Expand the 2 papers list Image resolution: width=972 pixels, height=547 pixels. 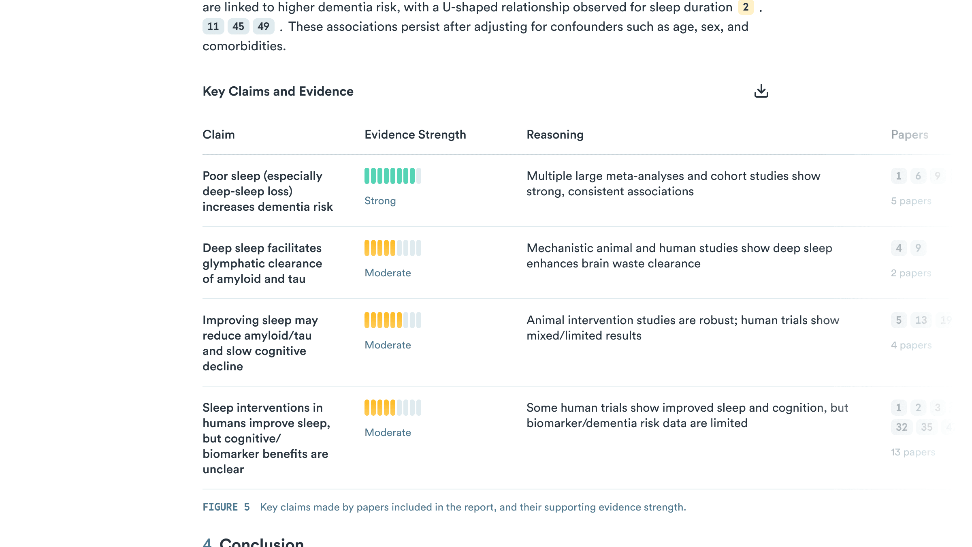coord(911,273)
